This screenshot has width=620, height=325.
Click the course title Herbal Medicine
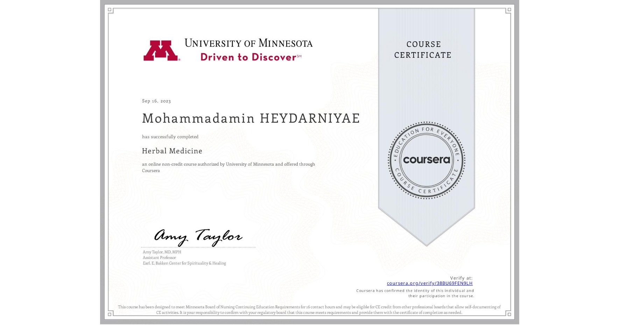tap(172, 151)
